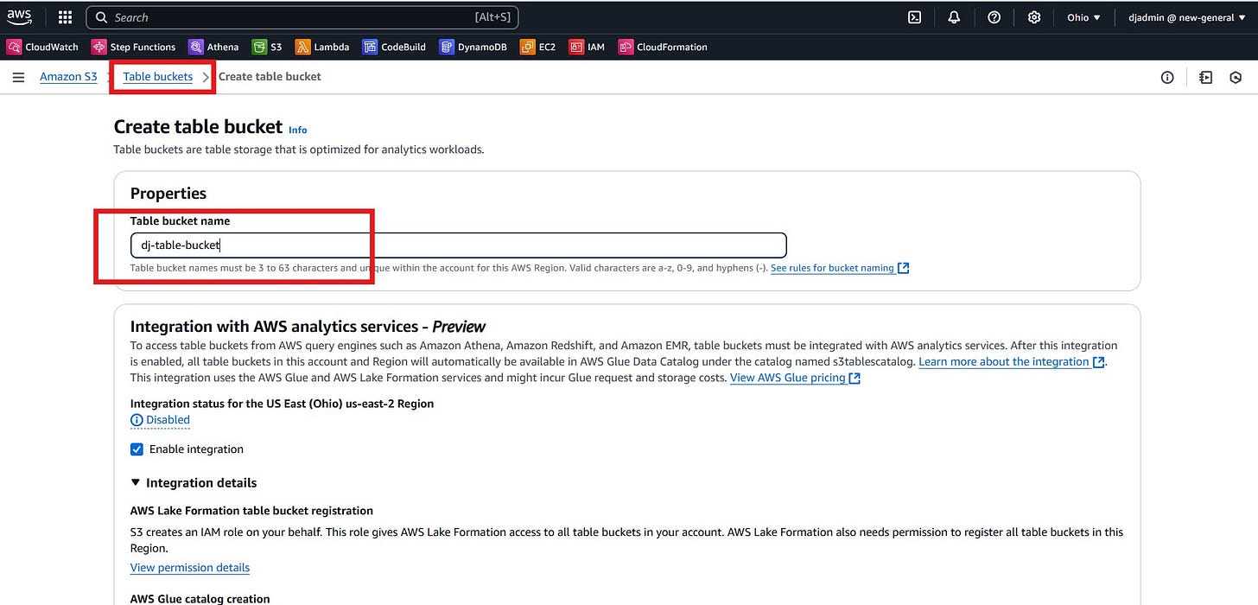
Task: Toggle the hamburger side navigation
Action: [x=18, y=77]
